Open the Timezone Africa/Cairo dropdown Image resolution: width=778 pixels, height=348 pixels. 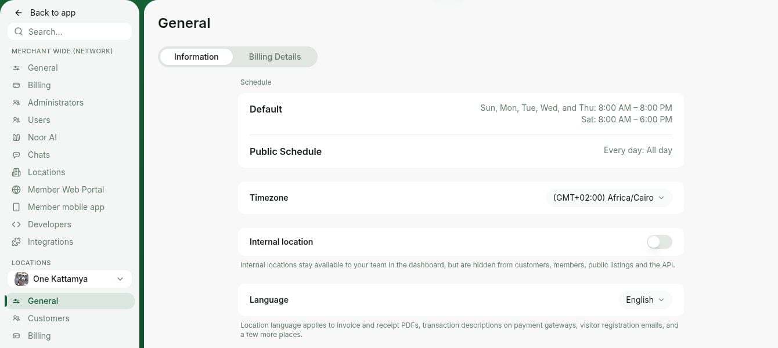click(x=609, y=198)
